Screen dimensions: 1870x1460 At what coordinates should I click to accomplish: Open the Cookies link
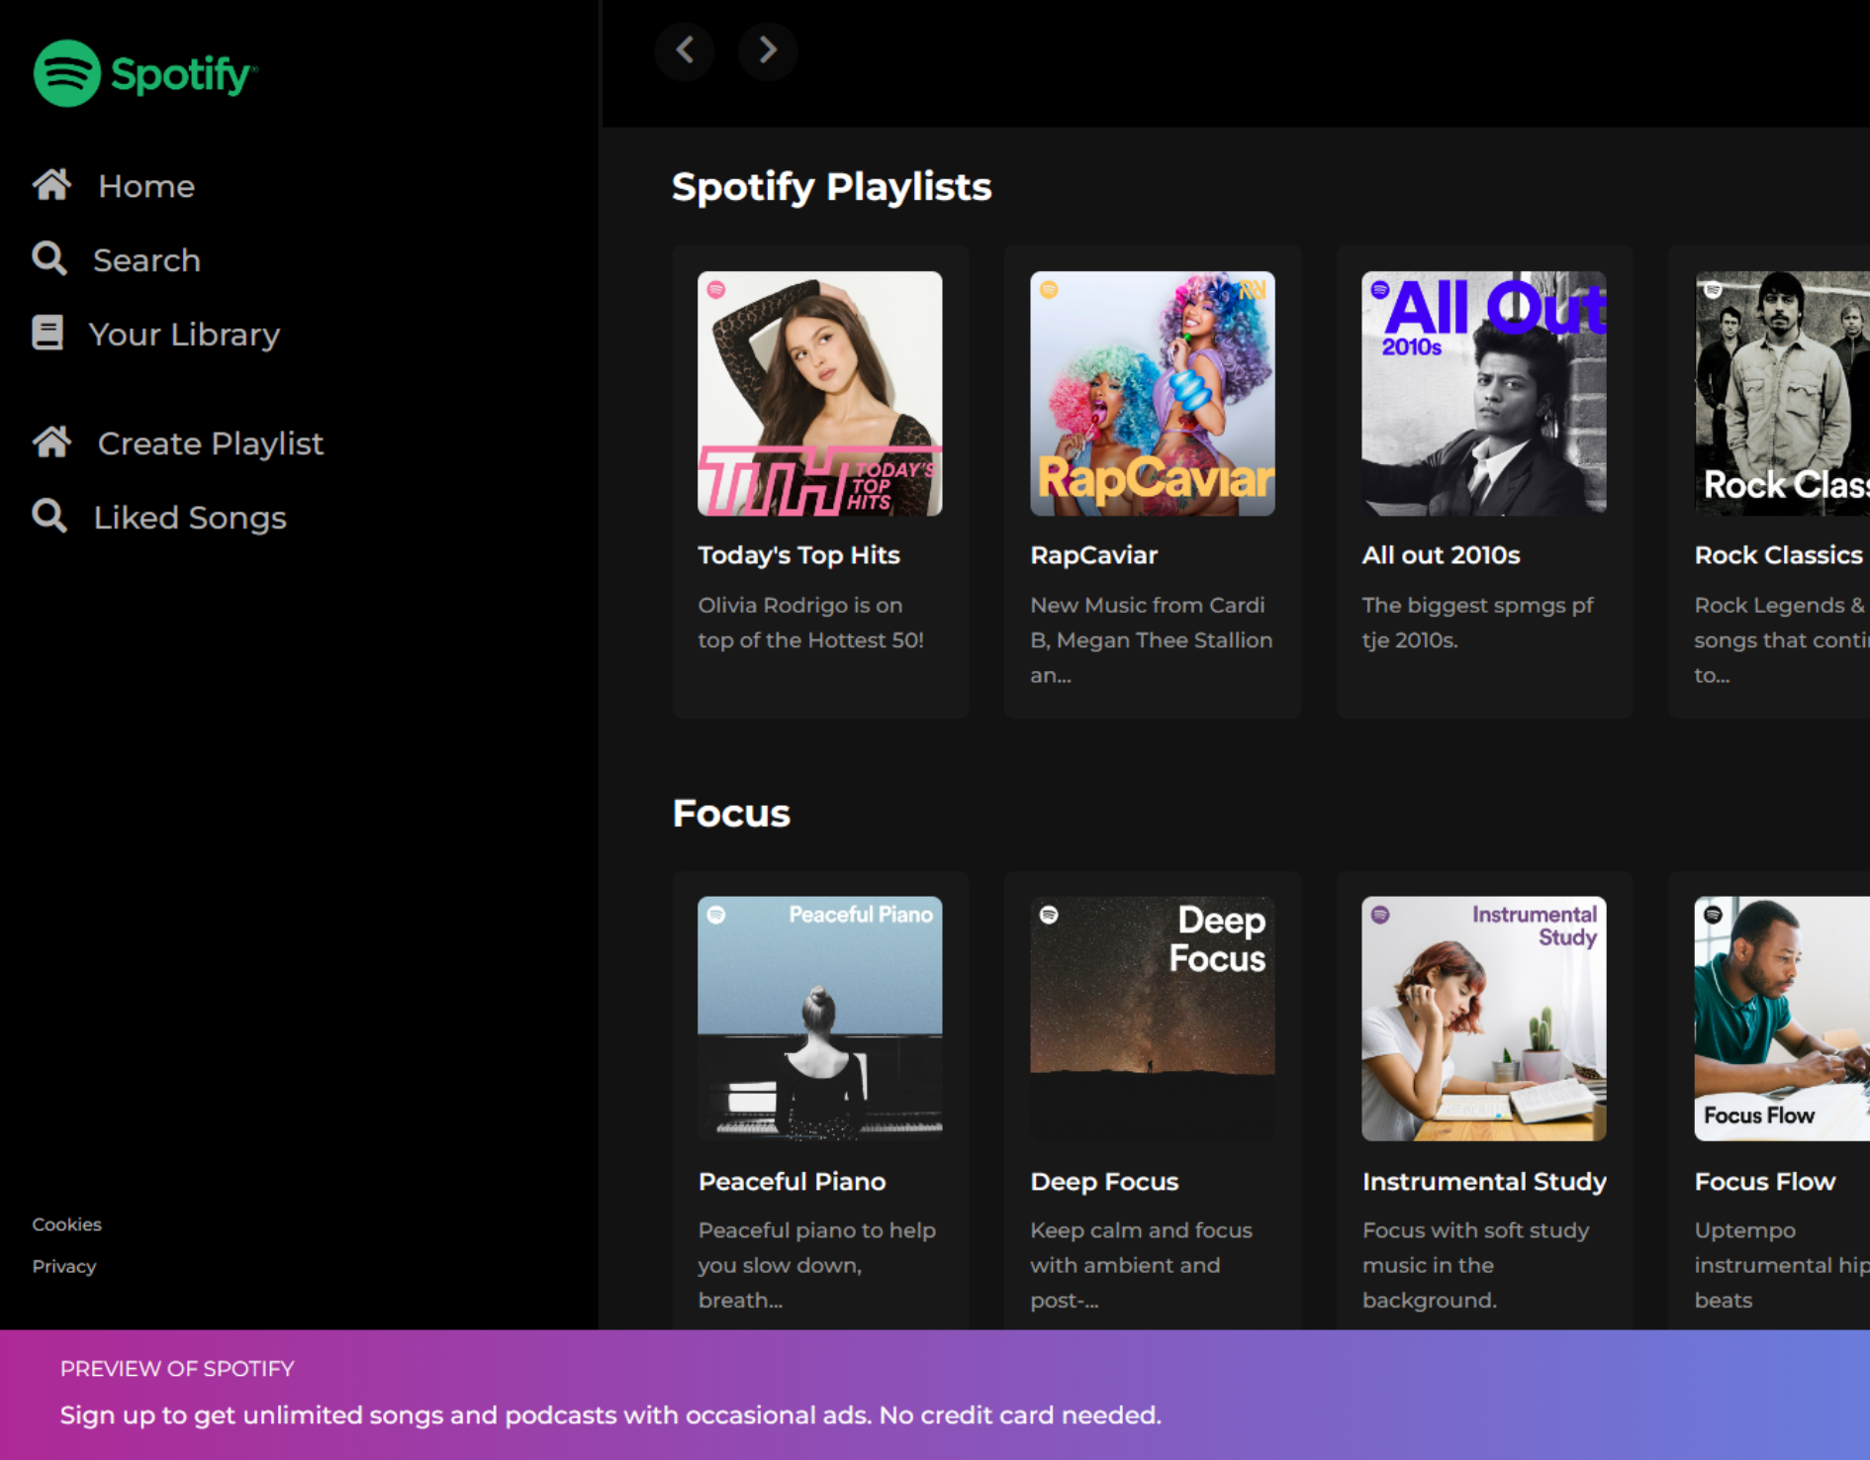66,1224
